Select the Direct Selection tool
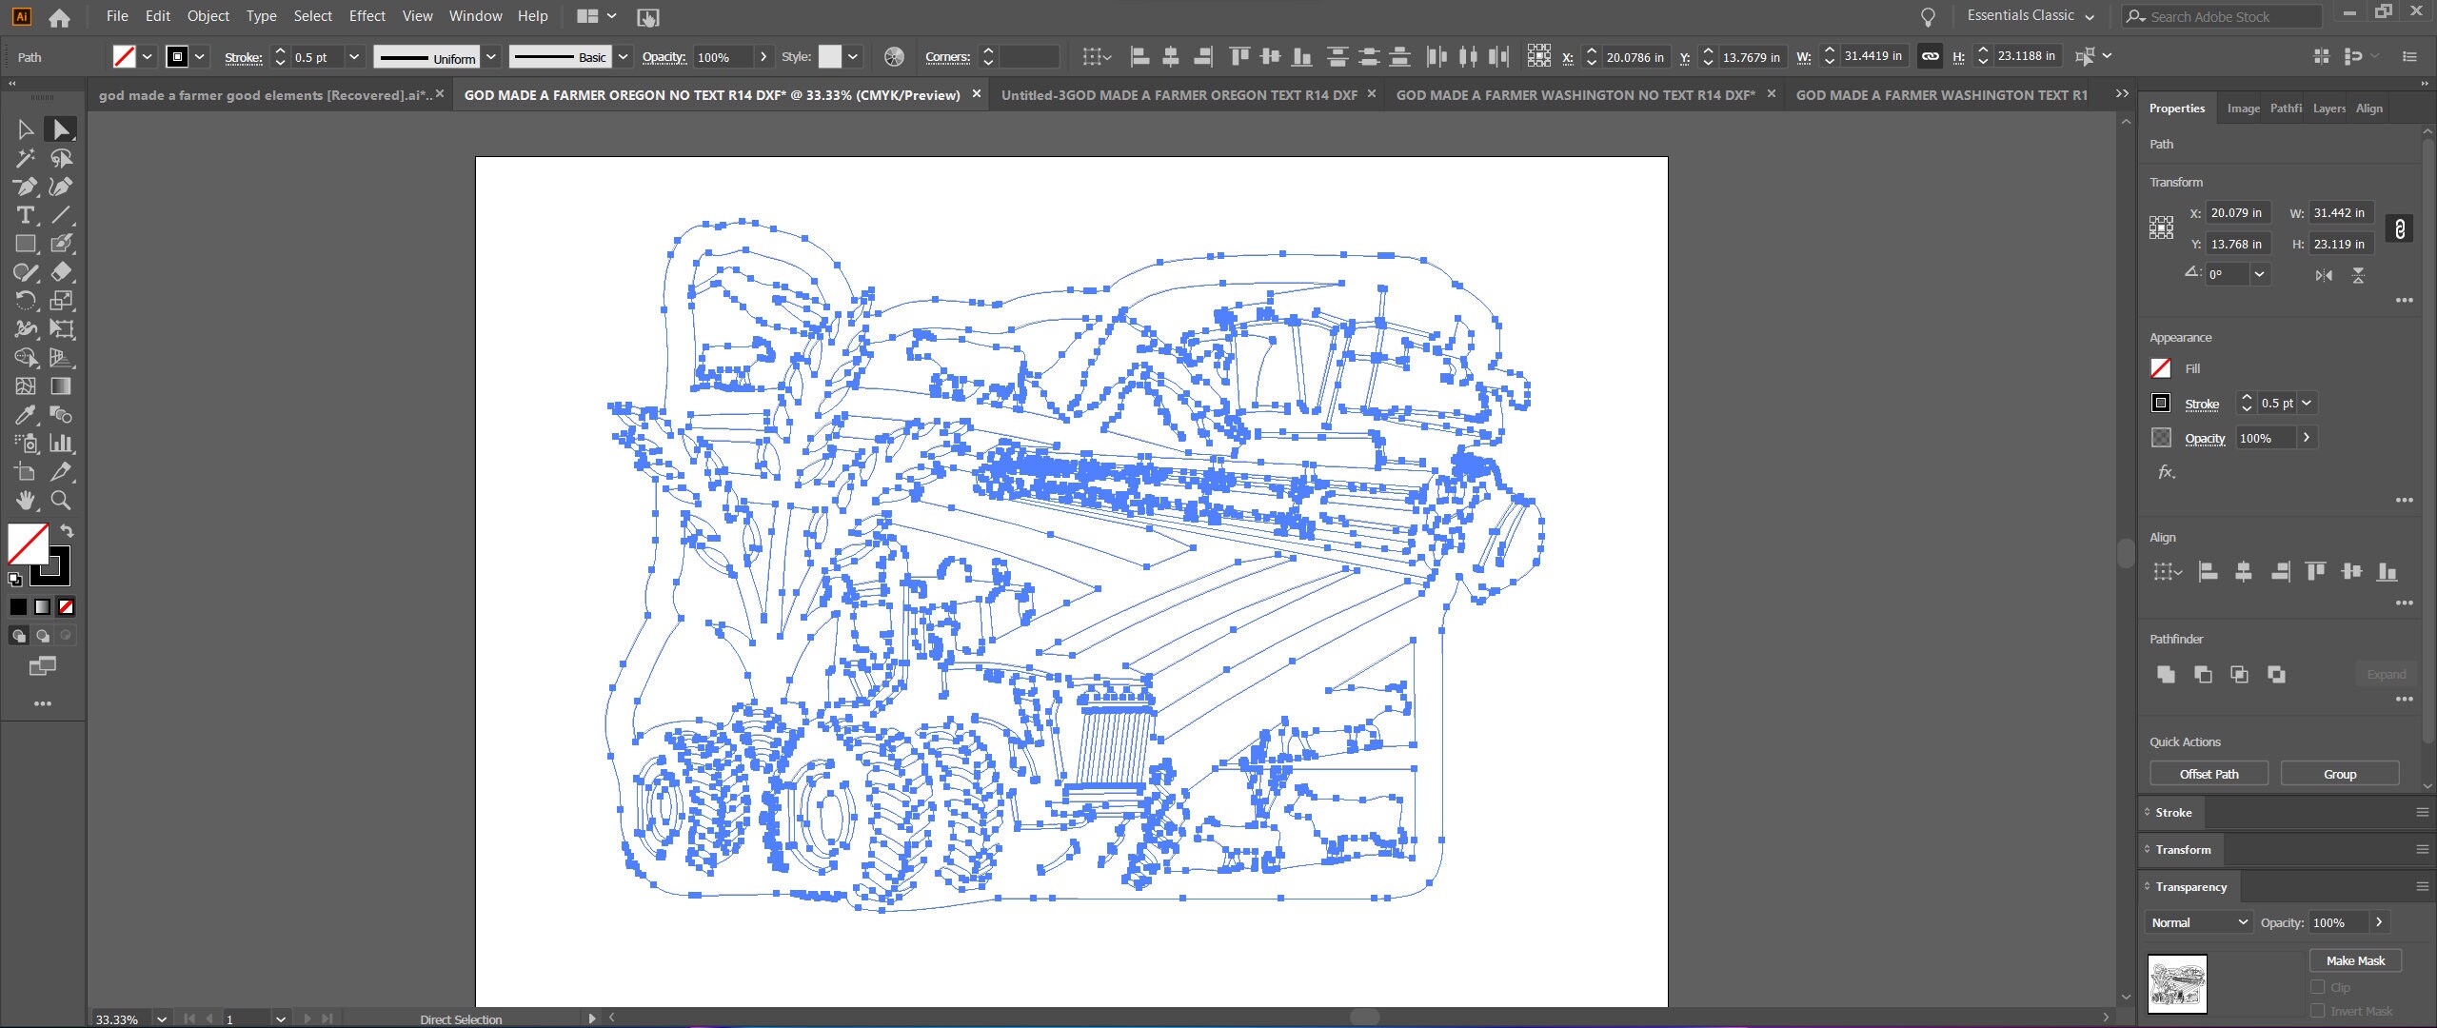The width and height of the screenshot is (2437, 1028). click(x=60, y=129)
